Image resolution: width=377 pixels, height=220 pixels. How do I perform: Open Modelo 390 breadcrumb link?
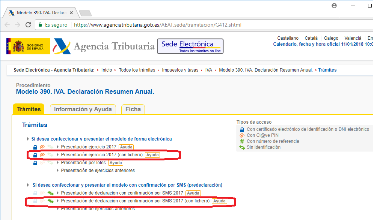(x=266, y=70)
